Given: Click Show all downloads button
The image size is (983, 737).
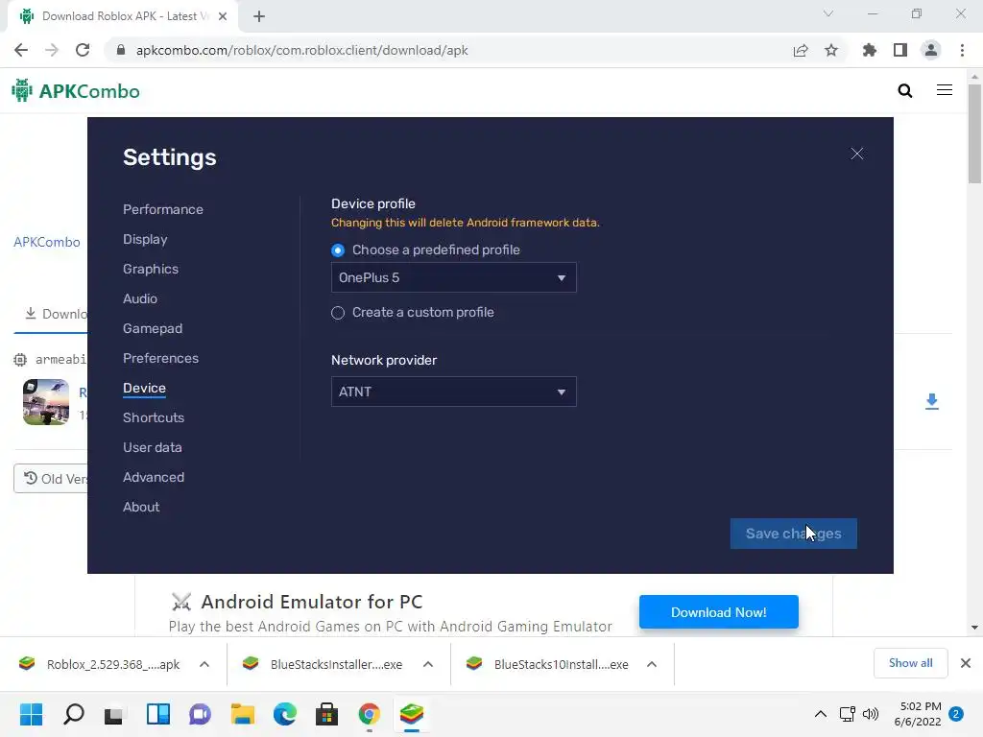Looking at the screenshot, I should pos(910,663).
